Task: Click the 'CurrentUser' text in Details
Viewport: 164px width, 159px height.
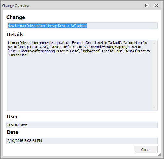Action: click(x=18, y=55)
